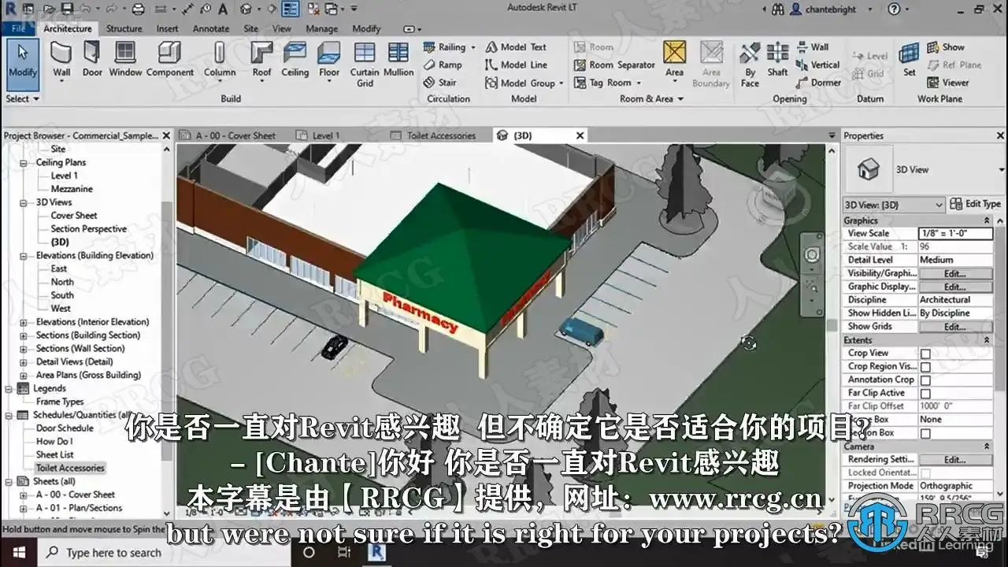Viewport: 1008px width, 567px height.
Task: Toggle the Section Box checkbox
Action: coord(925,434)
